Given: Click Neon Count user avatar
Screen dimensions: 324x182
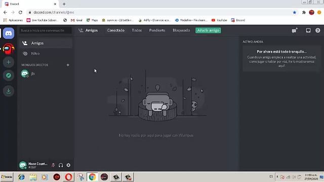Looking at the screenshot, I should point(23,165).
